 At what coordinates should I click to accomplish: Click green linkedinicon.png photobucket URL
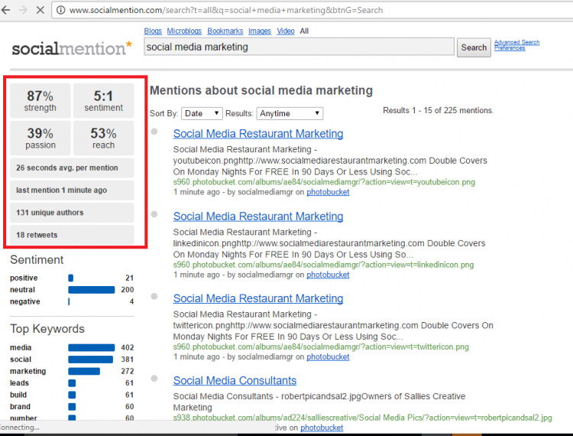tap(323, 265)
